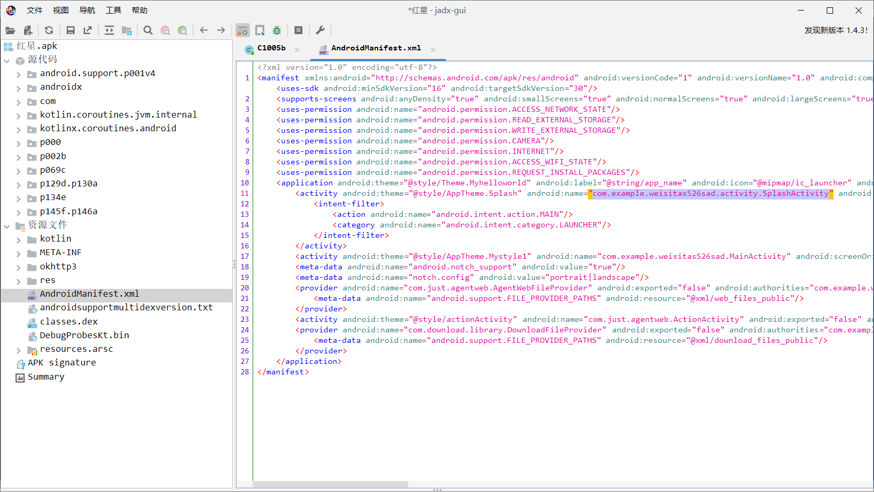Image resolution: width=874 pixels, height=492 pixels.
Task: Open text search with magnifier icon
Action: [148, 30]
